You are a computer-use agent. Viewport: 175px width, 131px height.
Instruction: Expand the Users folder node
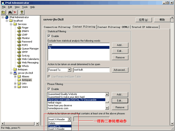15,87
